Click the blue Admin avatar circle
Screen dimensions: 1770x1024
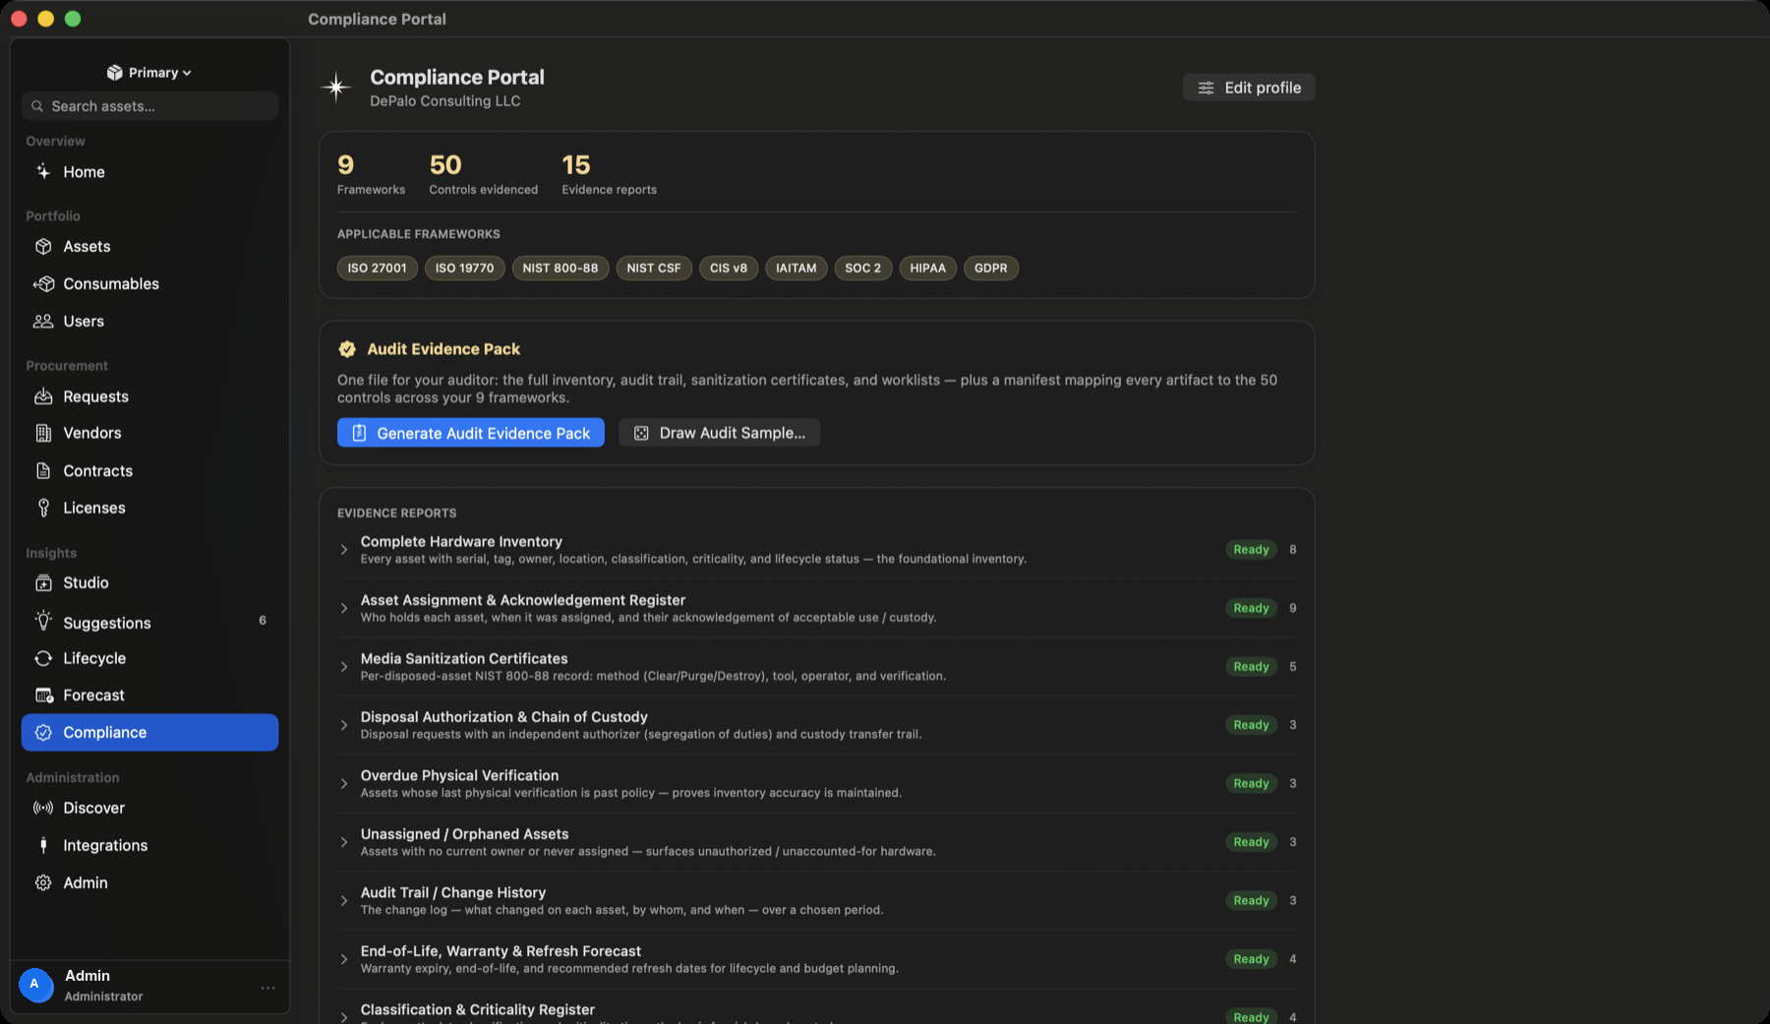[x=36, y=985]
